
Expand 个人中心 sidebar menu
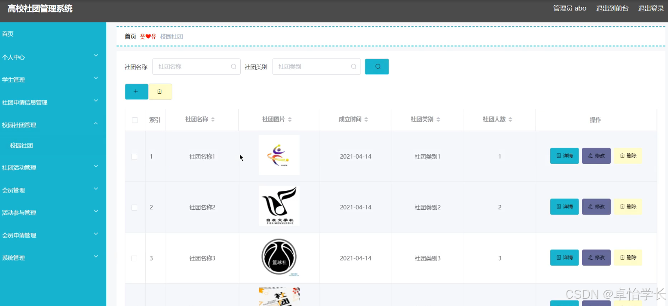53,57
